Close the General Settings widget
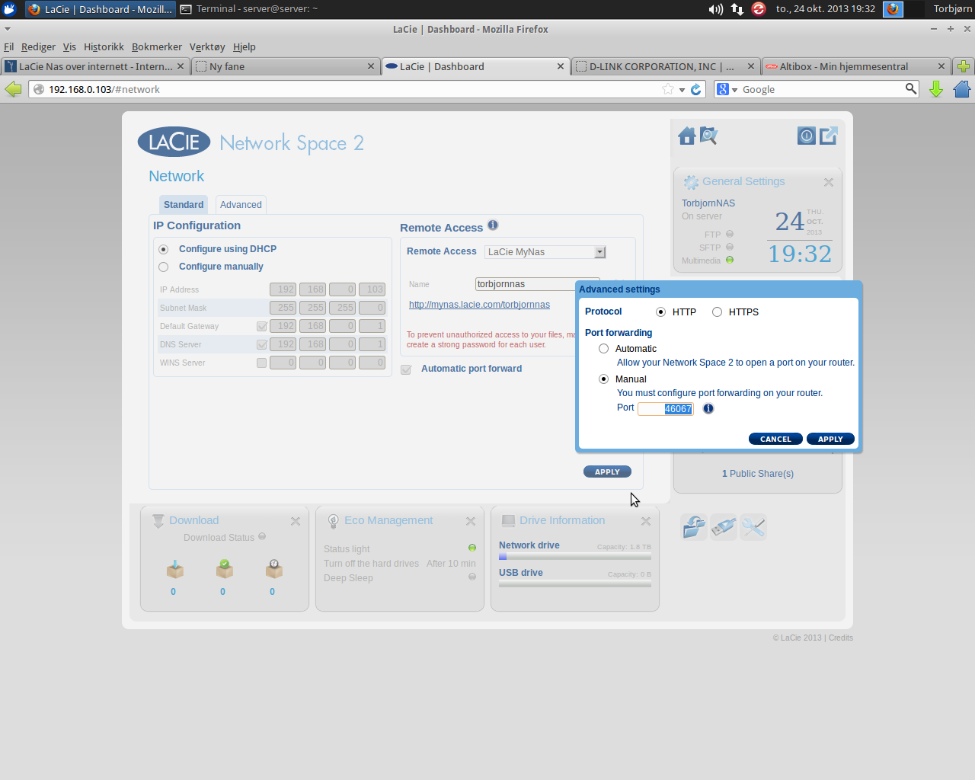Image resolution: width=975 pixels, height=780 pixels. (829, 182)
